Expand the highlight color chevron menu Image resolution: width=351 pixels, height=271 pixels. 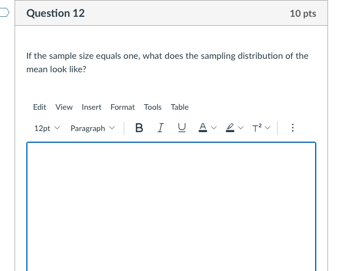pyautogui.click(x=241, y=128)
